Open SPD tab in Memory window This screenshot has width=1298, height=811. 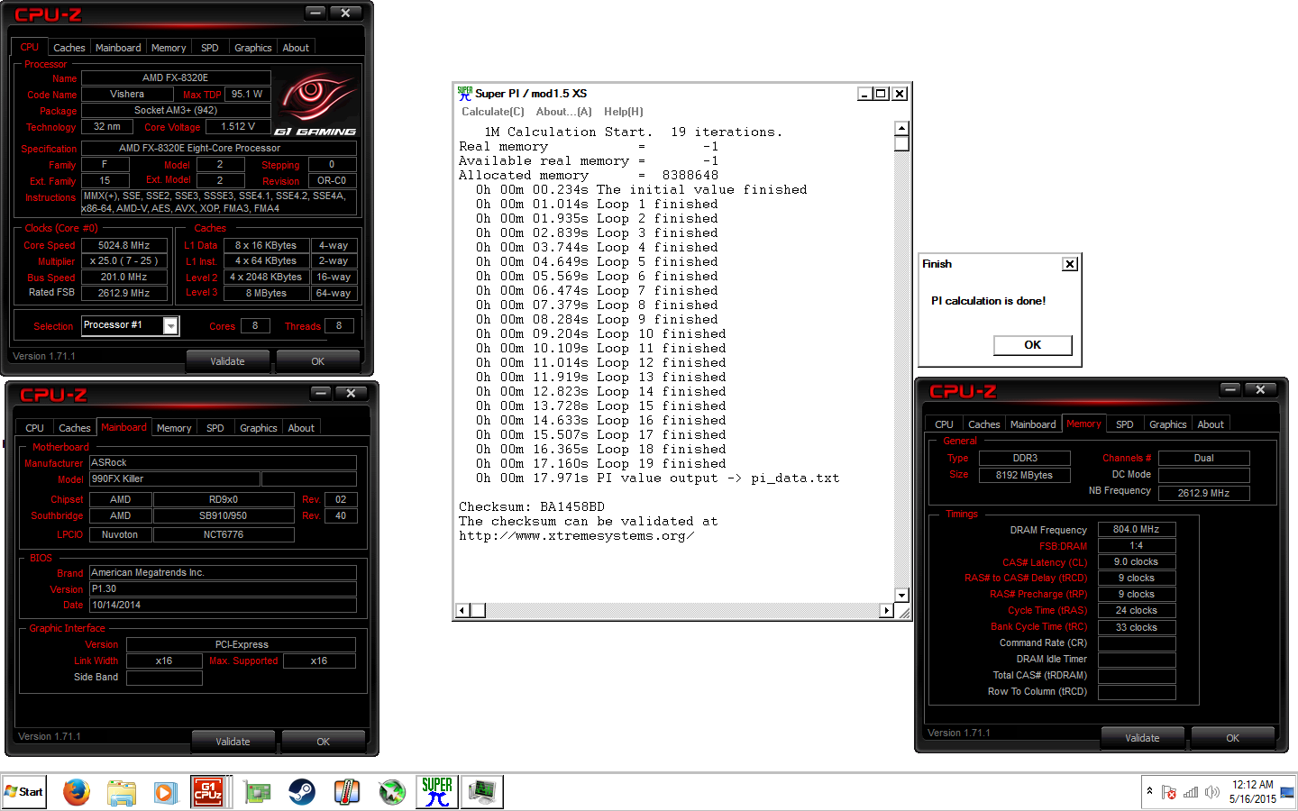click(x=1124, y=424)
